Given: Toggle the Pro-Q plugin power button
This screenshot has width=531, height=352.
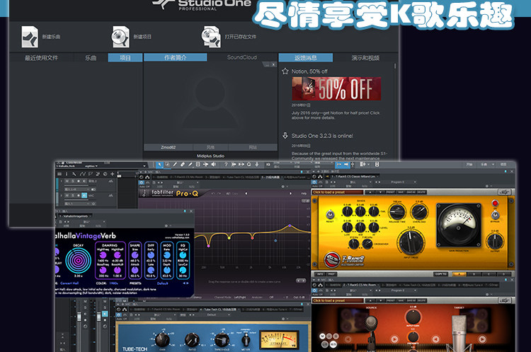Looking at the screenshot, I should point(142,182).
